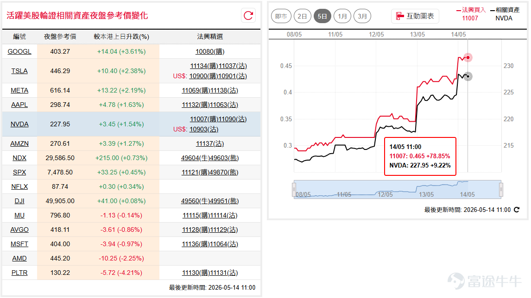
Task: Open 49560(牛)49951(熊) for DJI
Action: (x=210, y=201)
